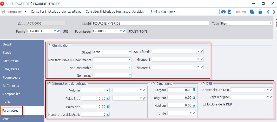Open the Plus d'actions menu
This screenshot has height=122, width=277.
click(165, 12)
